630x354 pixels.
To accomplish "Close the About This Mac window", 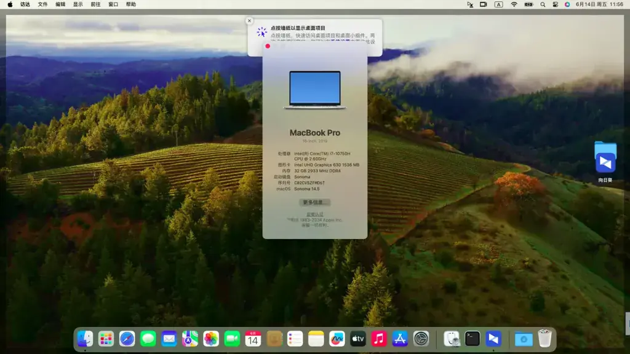I will click(268, 46).
